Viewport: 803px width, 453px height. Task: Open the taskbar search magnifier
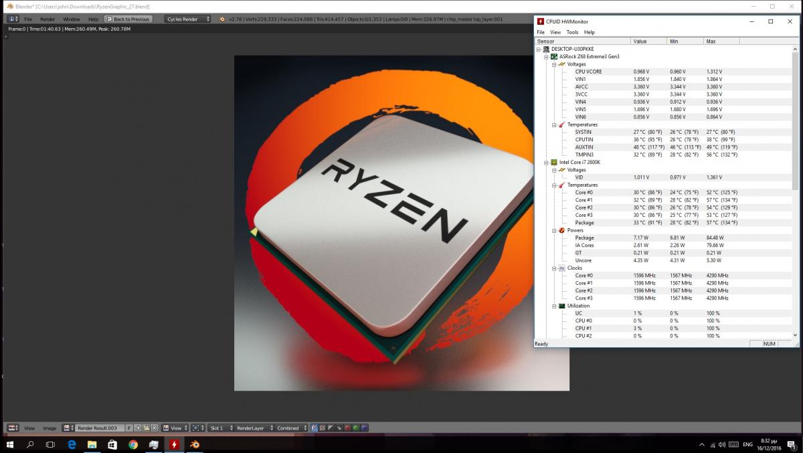pos(30,444)
